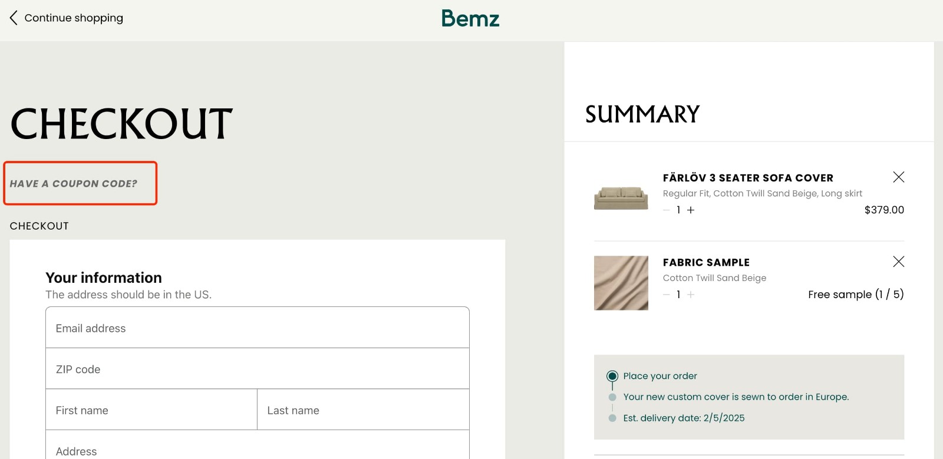
Task: Remove the Fabric Sample from the cart
Action: click(x=899, y=262)
